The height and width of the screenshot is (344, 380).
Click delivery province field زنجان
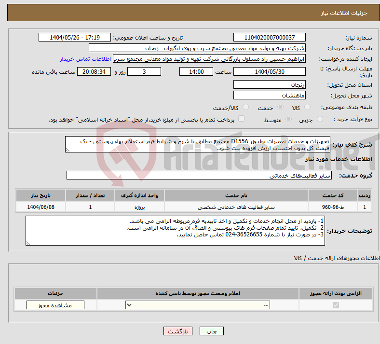pyautogui.click(x=269, y=84)
